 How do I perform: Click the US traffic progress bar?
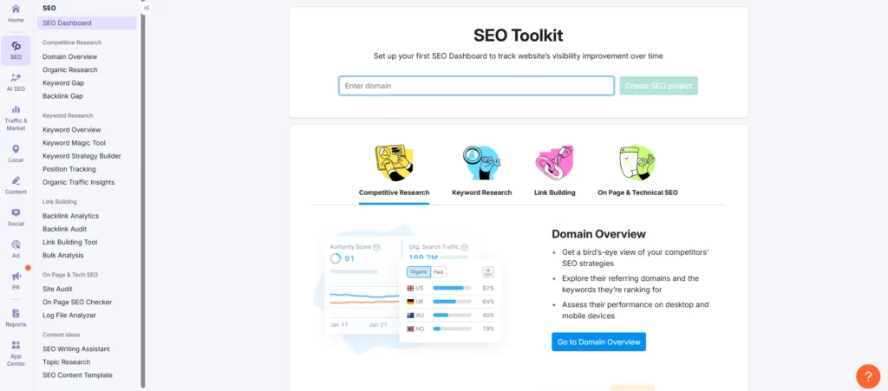click(452, 288)
